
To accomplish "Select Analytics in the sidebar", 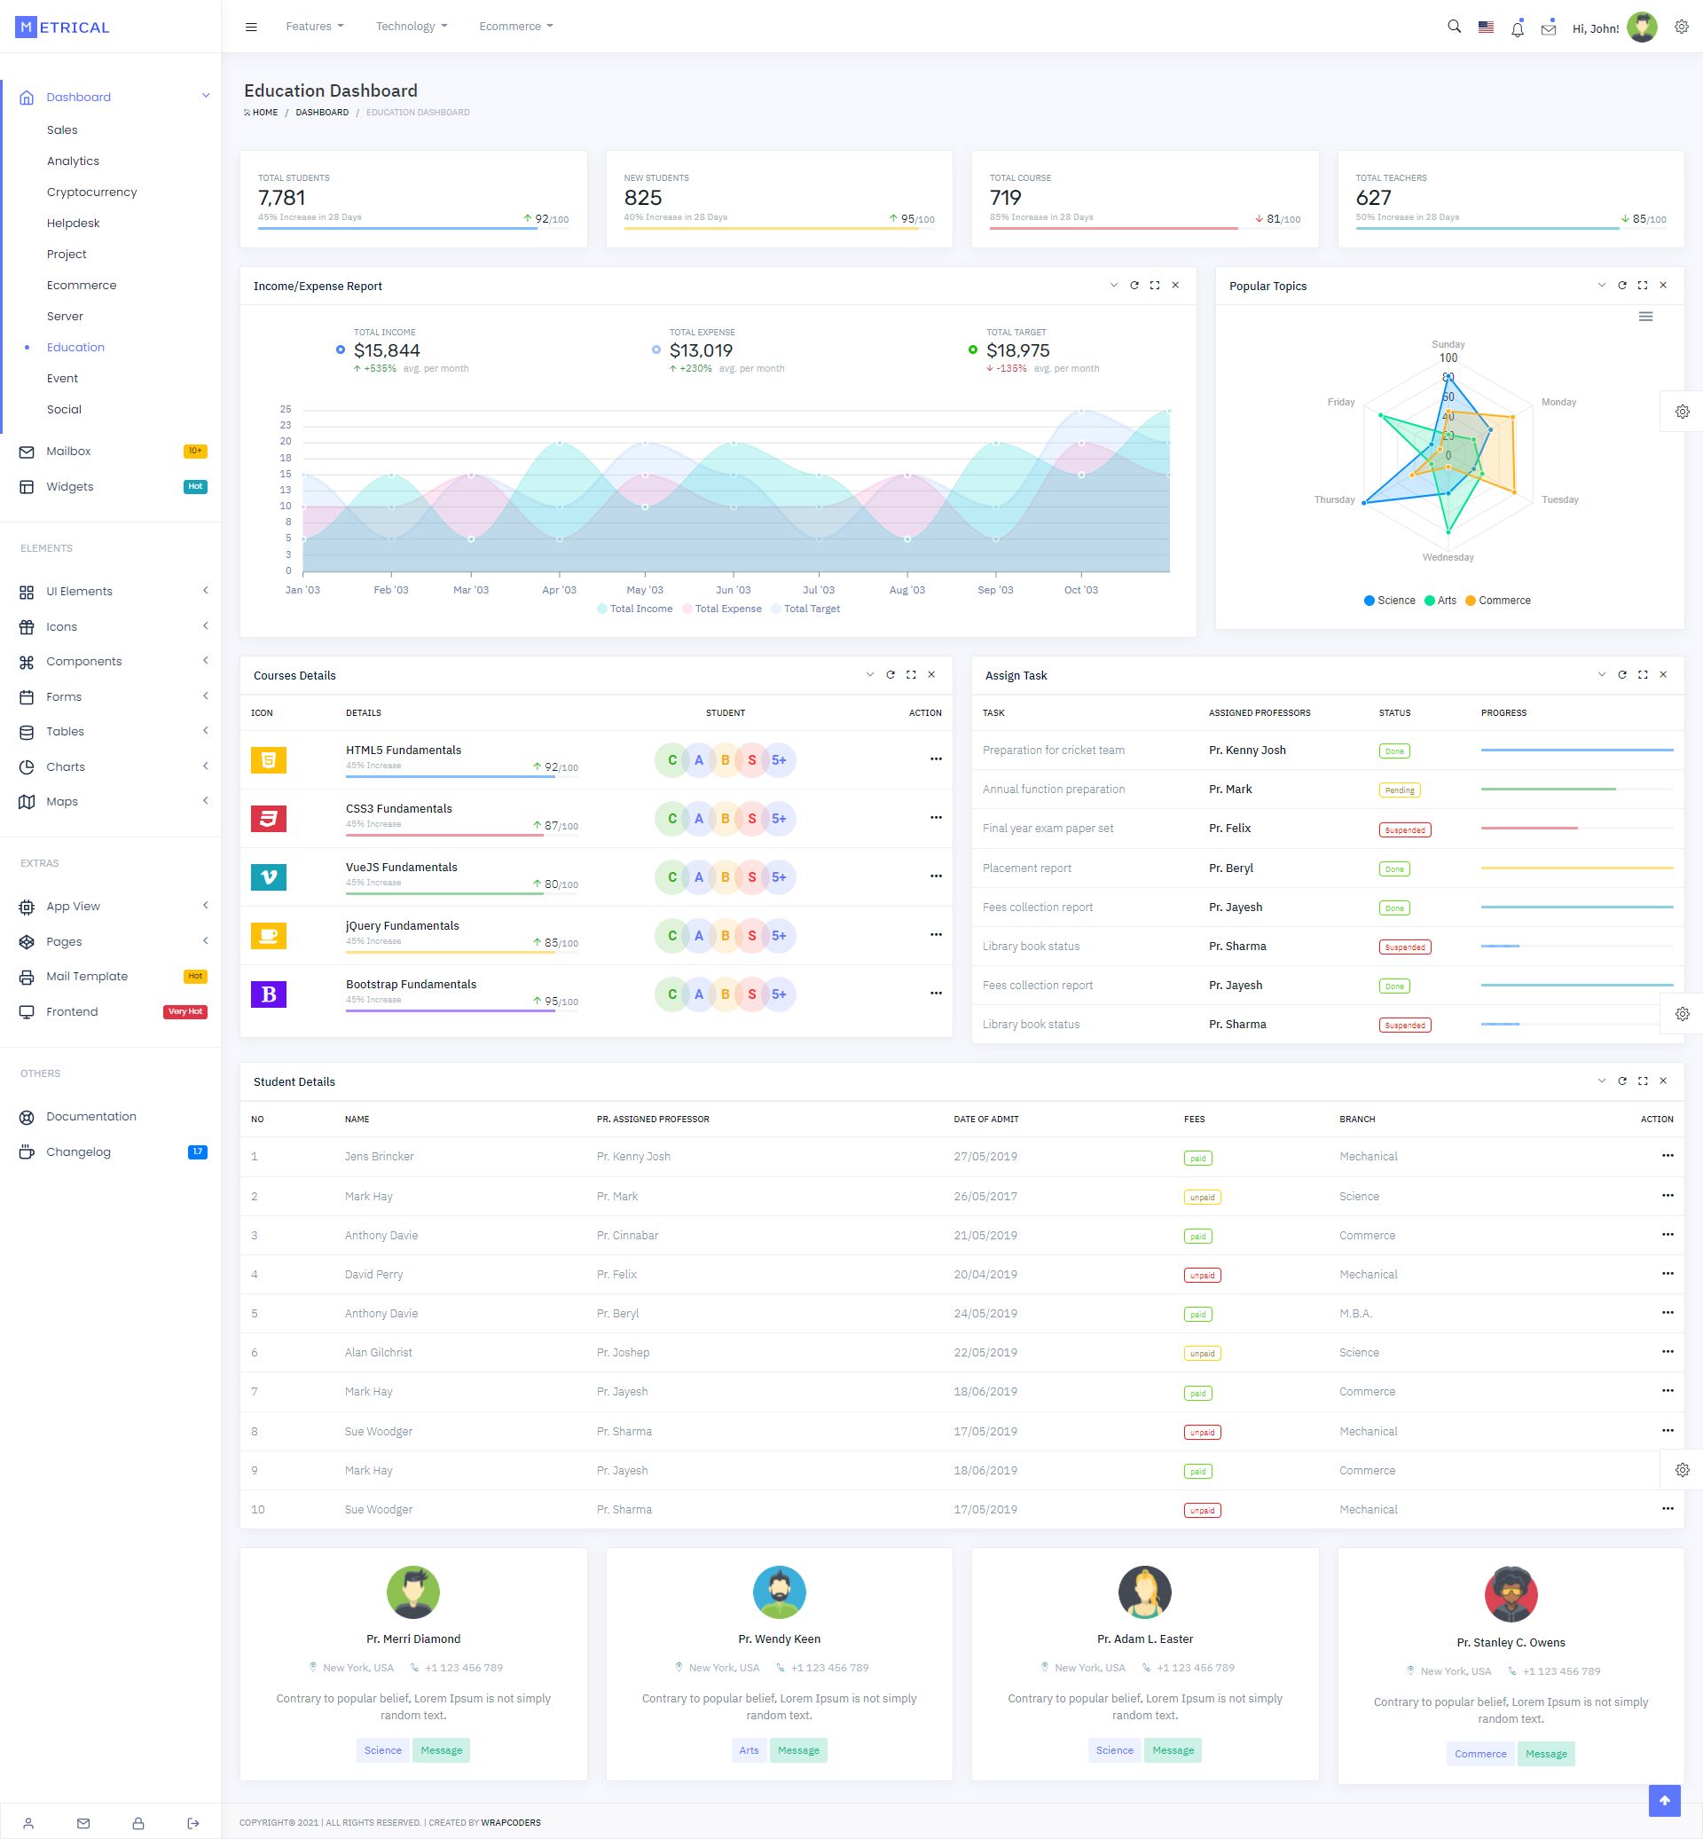I will 73,161.
